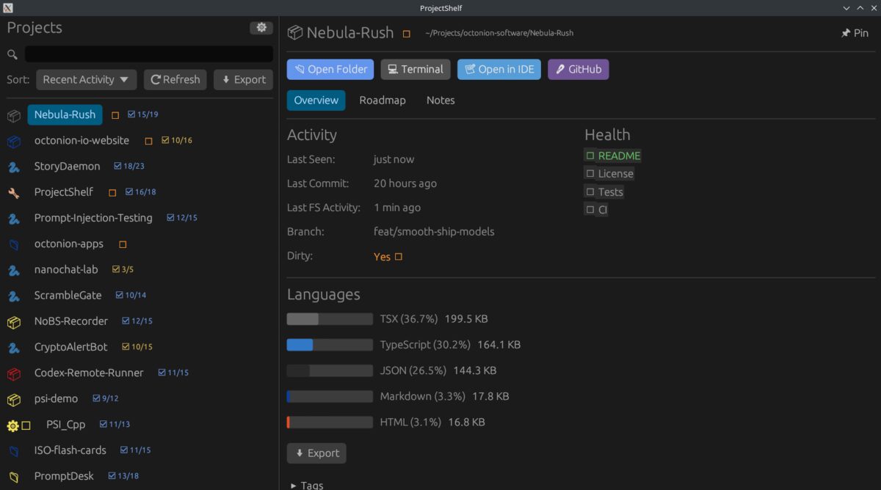Click the Python icon next to StoryDaemon
881x490 pixels.
[x=13, y=167]
